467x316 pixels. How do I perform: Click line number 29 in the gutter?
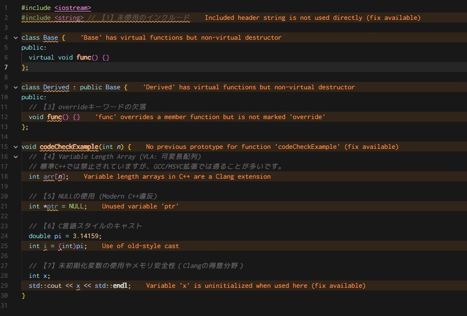(4, 286)
